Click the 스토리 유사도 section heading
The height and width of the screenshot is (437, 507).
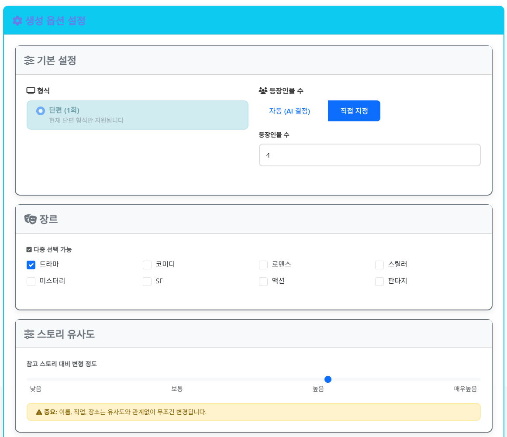(66, 334)
